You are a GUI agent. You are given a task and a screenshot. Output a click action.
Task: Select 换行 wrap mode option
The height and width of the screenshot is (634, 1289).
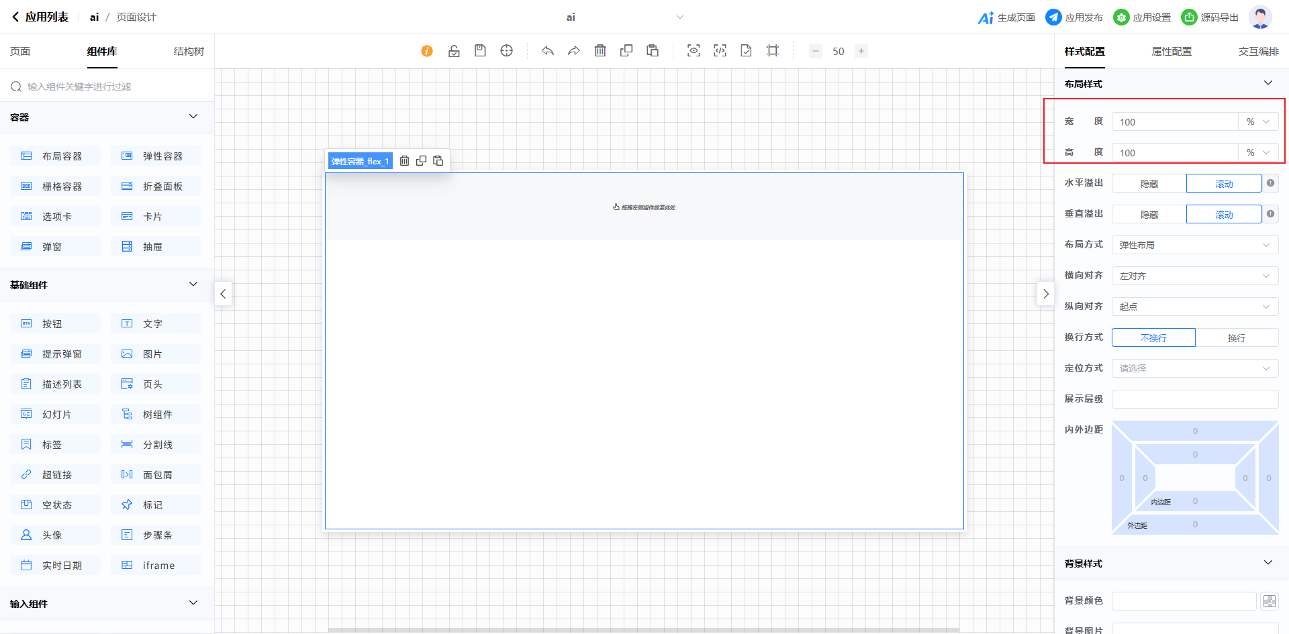pyautogui.click(x=1236, y=338)
